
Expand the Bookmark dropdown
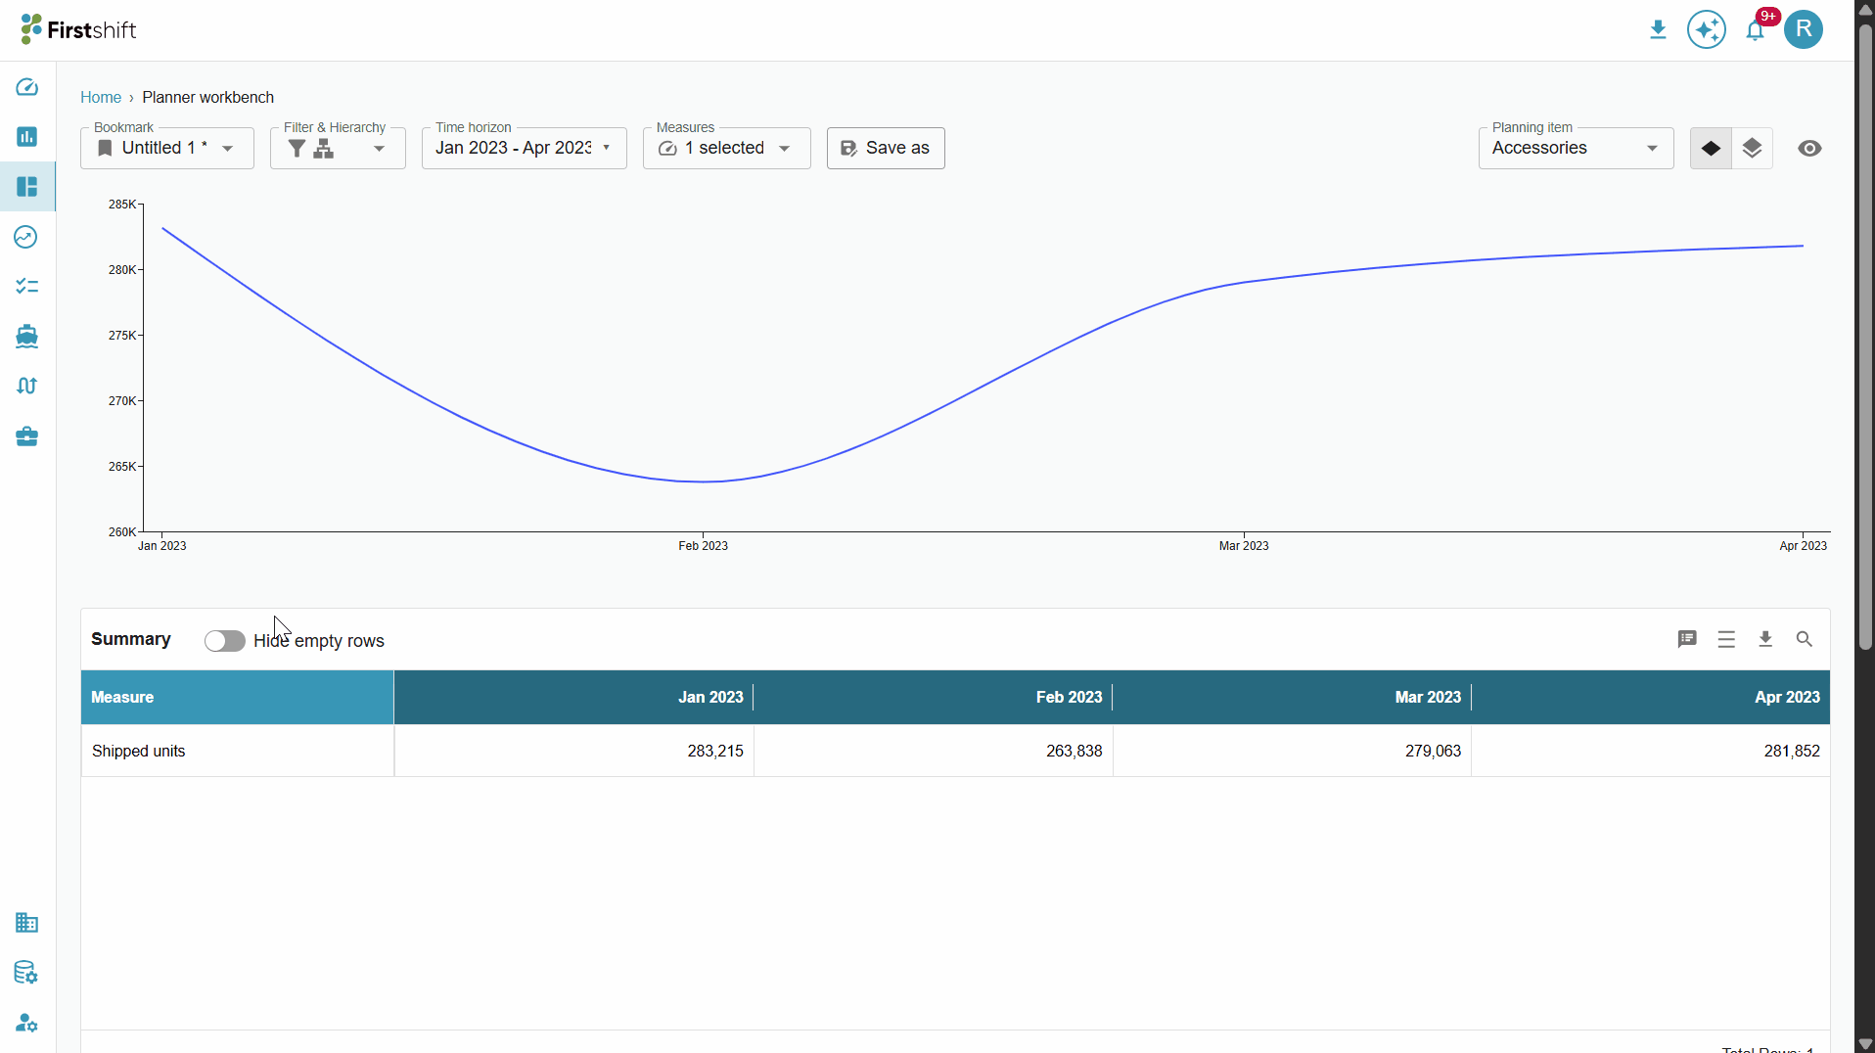167,149
